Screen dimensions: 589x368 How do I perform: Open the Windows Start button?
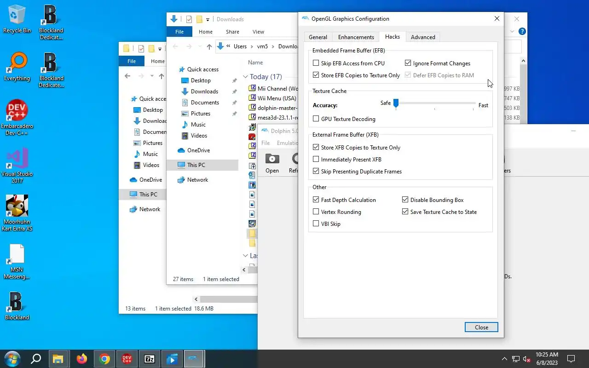[x=12, y=359]
